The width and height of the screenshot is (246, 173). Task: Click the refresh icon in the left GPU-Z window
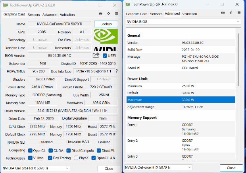point(109,13)
